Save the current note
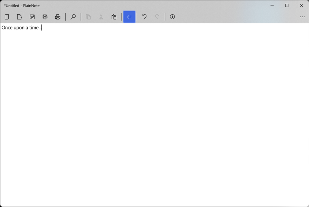Viewport: 309px width, 207px height. point(32,17)
